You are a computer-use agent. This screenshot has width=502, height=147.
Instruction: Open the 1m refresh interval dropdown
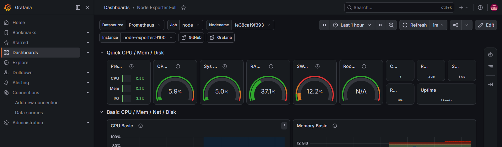pyautogui.click(x=438, y=25)
